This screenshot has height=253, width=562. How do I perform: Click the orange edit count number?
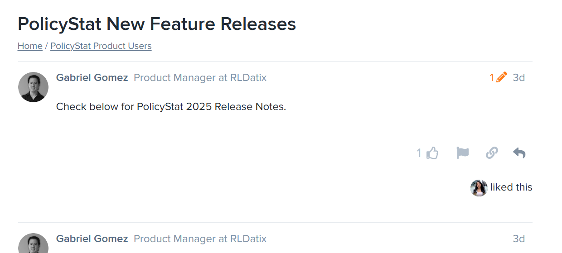[x=492, y=78]
